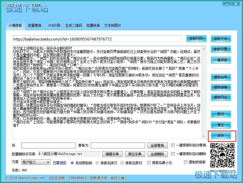243x183 pixels.
Task: Open the 批量替换 tab
Action: pos(35,25)
